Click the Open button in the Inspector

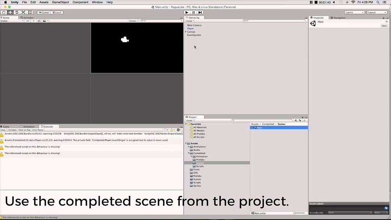tap(385, 25)
